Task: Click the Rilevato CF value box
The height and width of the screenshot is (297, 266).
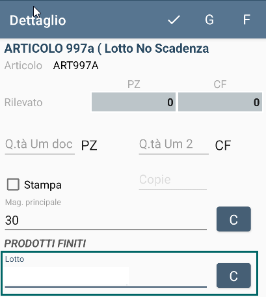Action: coord(220,102)
